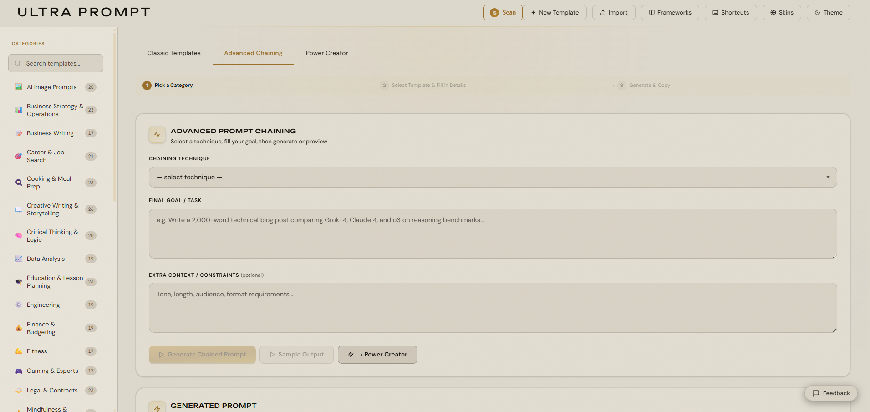Screen dimensions: 870x412
Task: Select the Fitness category label
Action: pos(37,351)
